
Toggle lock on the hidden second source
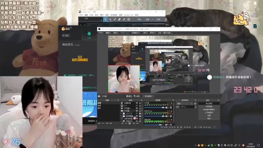(140, 106)
